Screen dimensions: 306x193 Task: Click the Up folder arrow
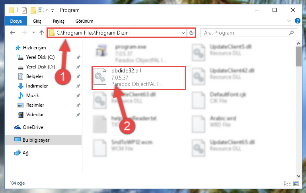[41, 33]
